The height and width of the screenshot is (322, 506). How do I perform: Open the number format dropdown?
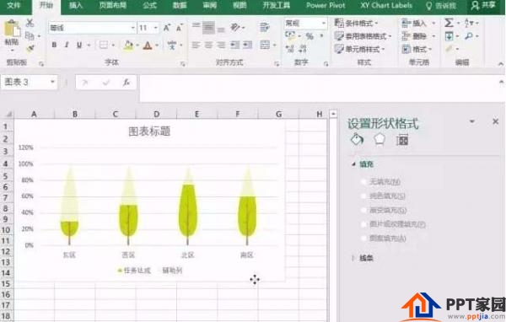coord(323,24)
